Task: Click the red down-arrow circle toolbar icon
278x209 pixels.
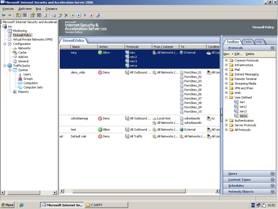Action: (91, 15)
